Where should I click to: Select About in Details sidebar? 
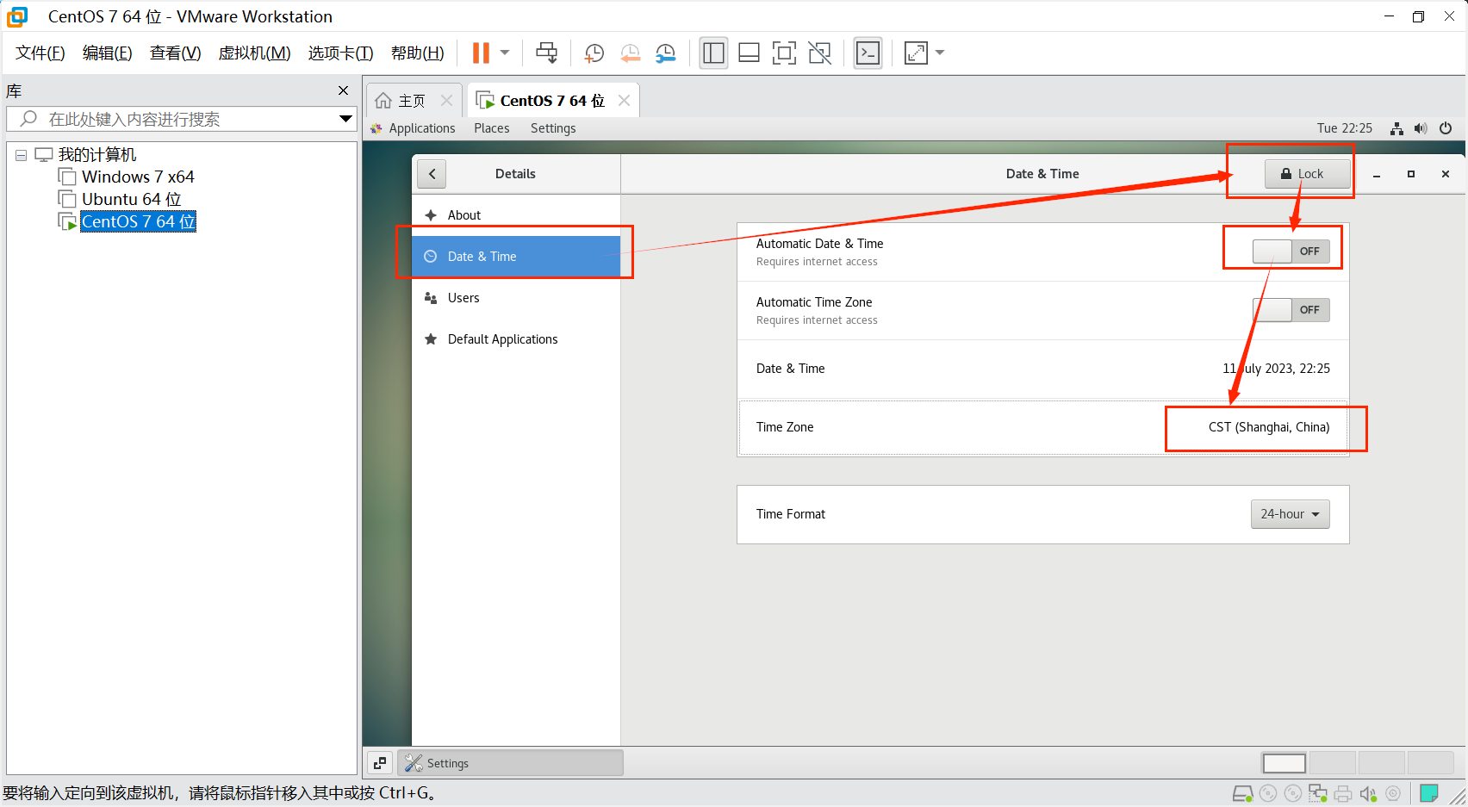[516, 215]
